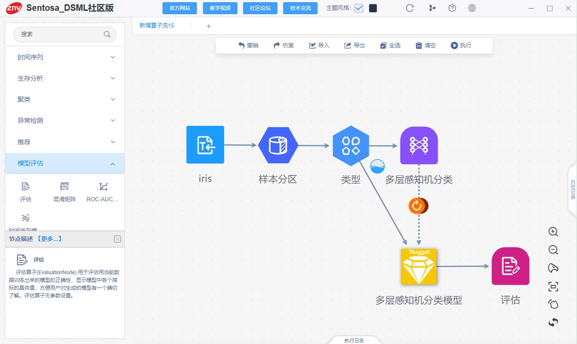Collapse the 模型评估 category

[x=65, y=163]
